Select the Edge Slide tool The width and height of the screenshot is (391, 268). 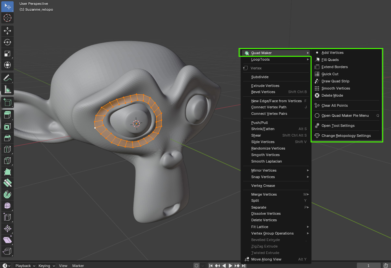point(7,217)
